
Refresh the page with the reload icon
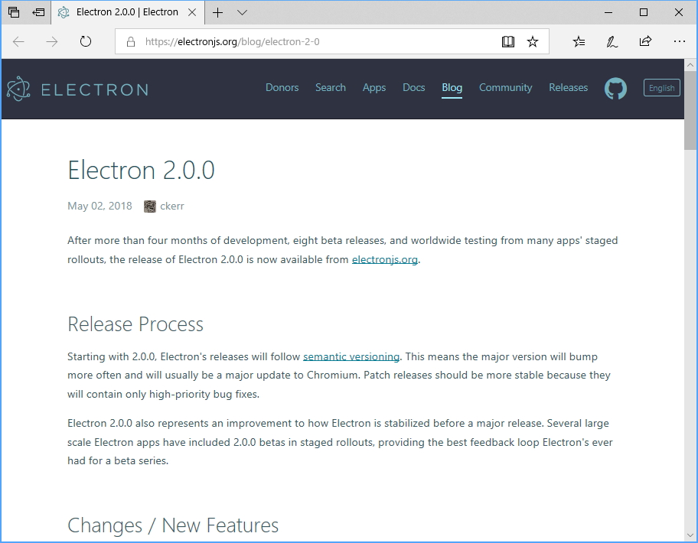point(85,41)
